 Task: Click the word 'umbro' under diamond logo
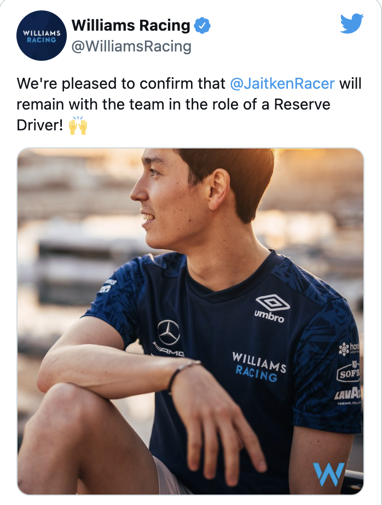tap(269, 316)
